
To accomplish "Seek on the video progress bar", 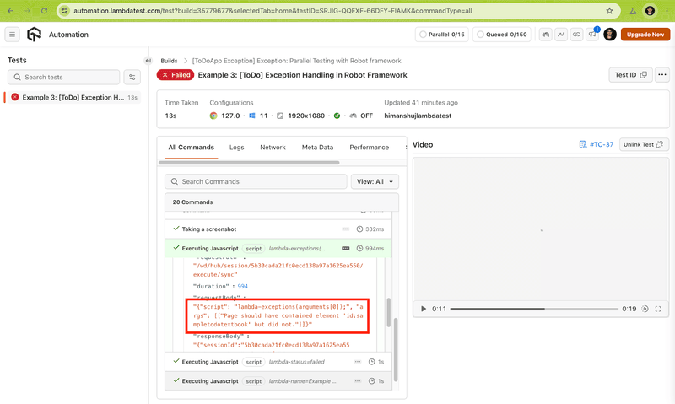I will coord(534,309).
